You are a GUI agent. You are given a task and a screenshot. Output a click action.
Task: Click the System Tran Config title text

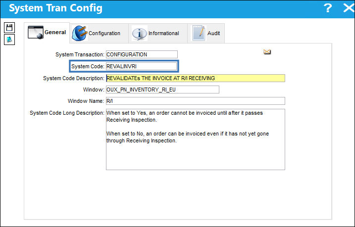tap(55, 8)
